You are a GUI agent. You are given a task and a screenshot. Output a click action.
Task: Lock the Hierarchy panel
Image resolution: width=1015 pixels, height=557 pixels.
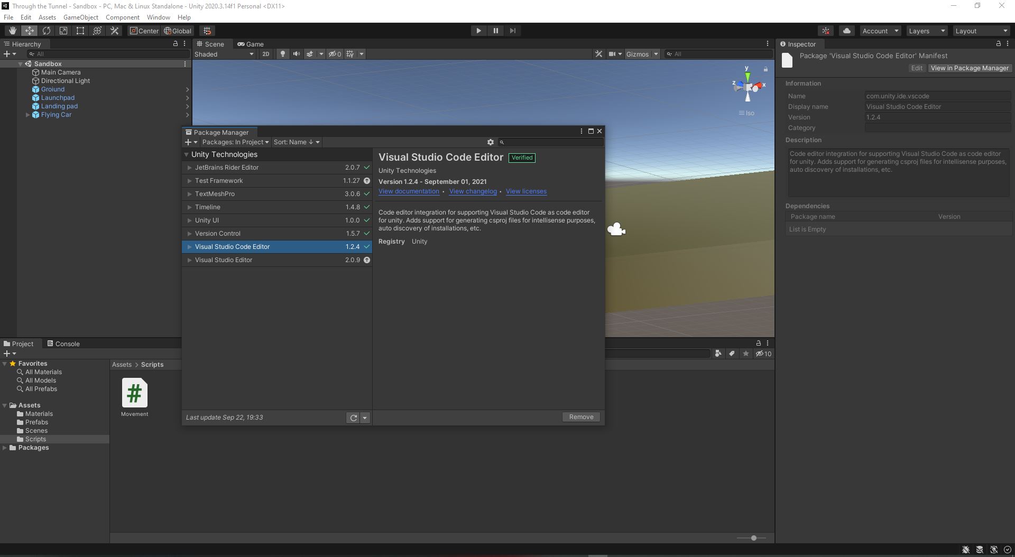tap(176, 43)
